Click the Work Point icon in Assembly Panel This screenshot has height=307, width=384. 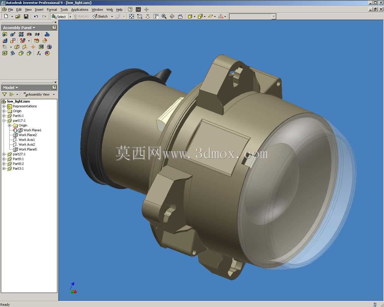click(x=33, y=47)
